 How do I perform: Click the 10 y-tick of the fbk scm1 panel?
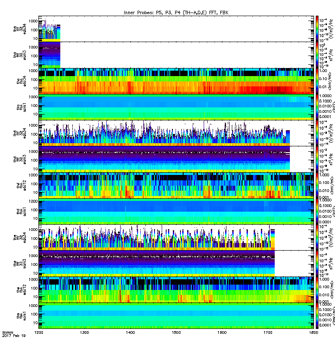[35, 323]
